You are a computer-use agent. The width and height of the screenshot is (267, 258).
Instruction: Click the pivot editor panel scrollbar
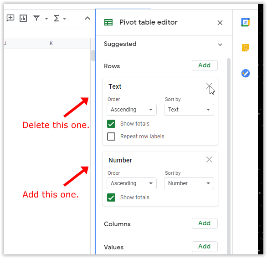pyautogui.click(x=229, y=156)
